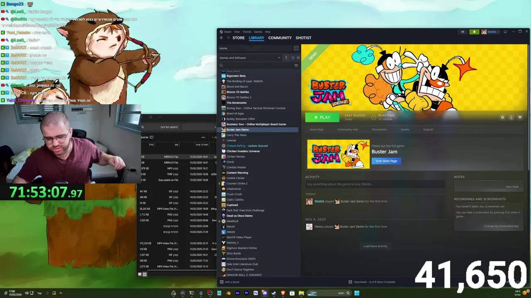Select Cuphead in game list
This screenshot has height=298, width=531.
click(x=232, y=205)
